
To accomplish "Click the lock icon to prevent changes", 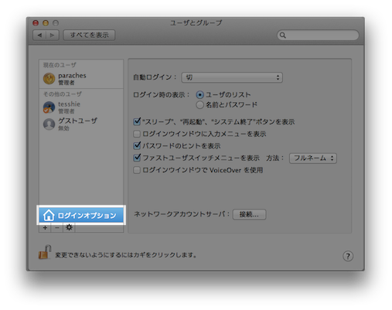I will [45, 252].
